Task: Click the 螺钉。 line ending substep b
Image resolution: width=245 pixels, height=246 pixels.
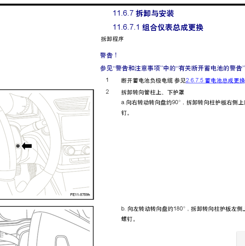Action: tap(128, 219)
